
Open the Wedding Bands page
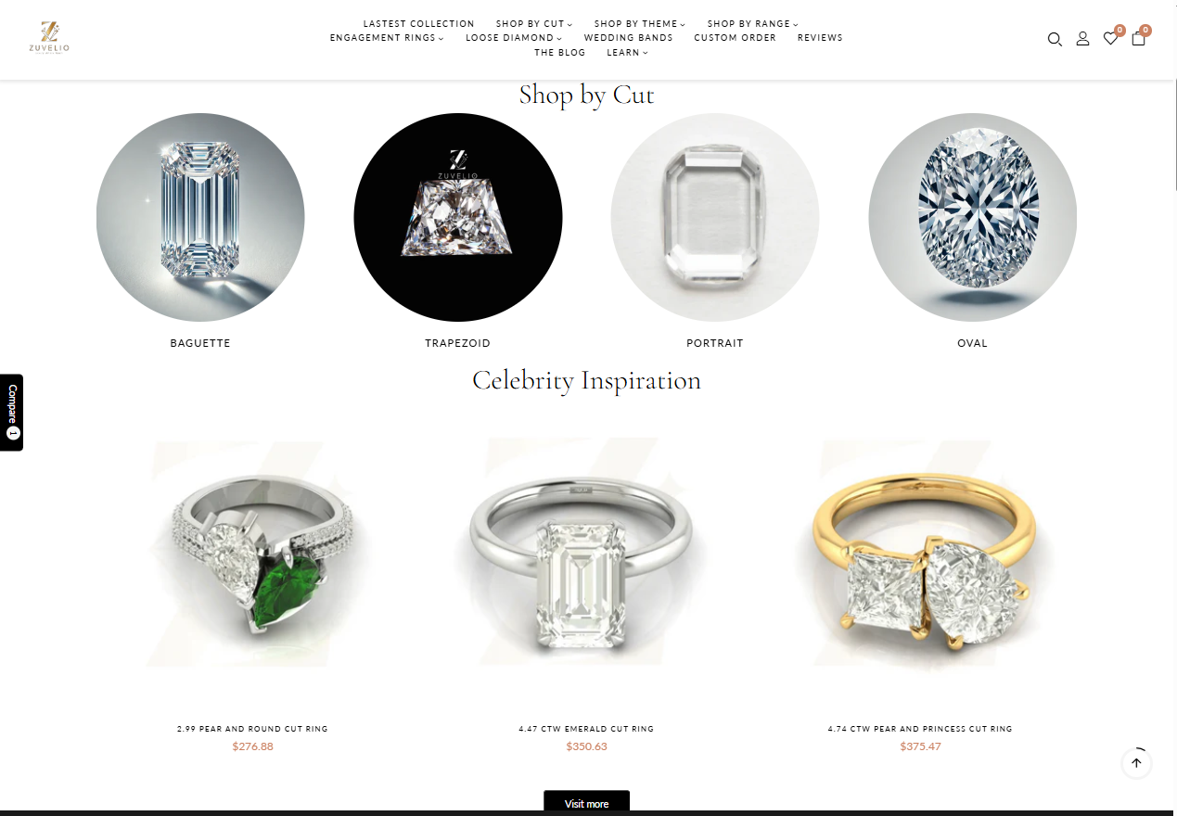click(628, 38)
